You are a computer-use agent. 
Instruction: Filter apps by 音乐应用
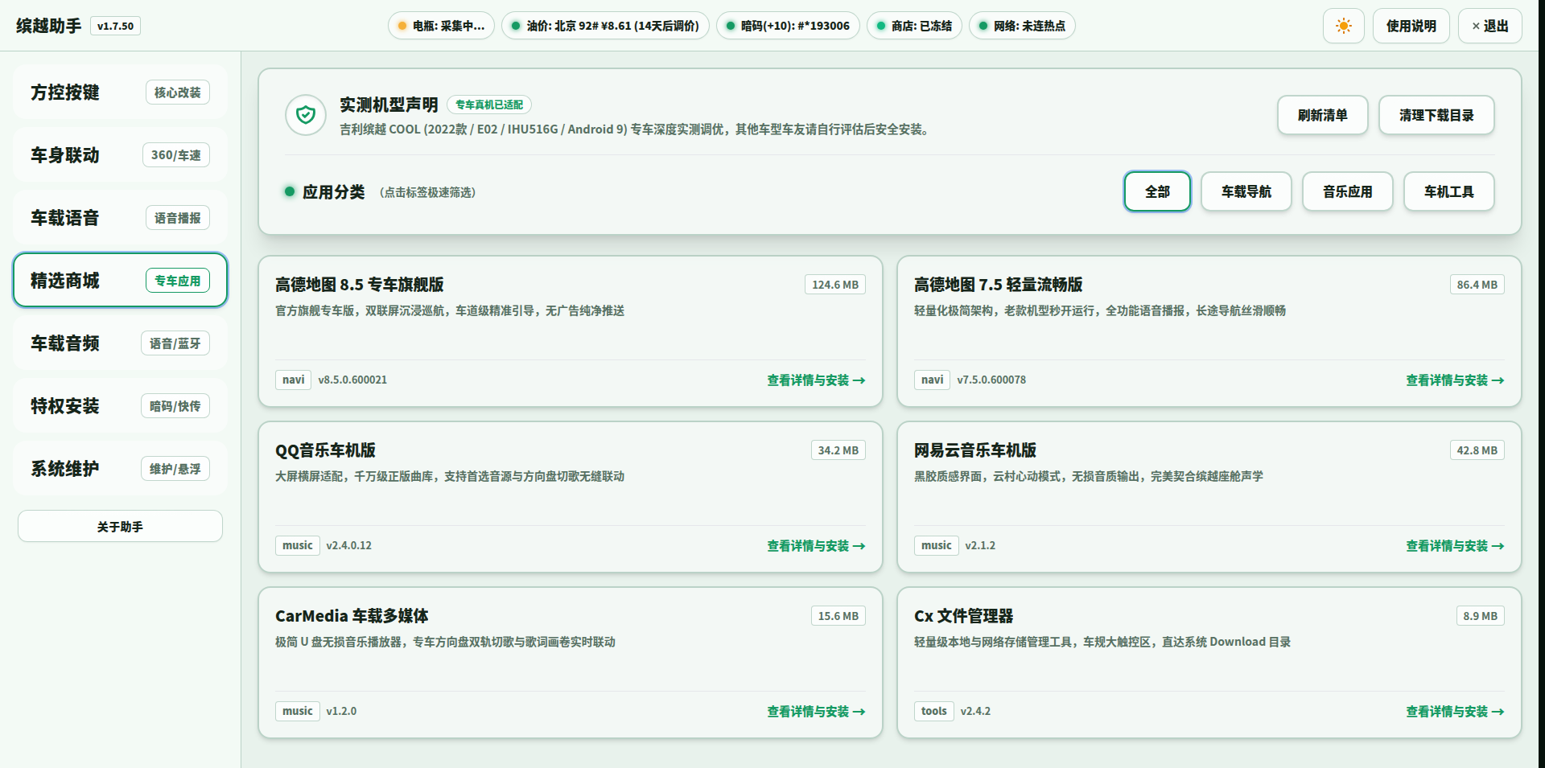point(1347,191)
